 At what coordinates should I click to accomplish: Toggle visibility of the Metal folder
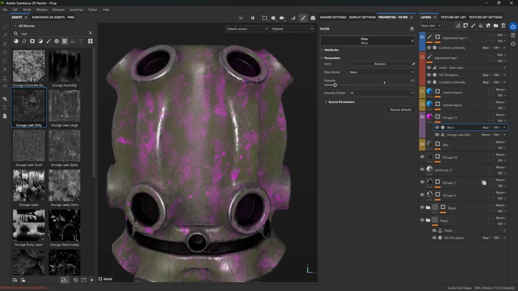coord(422,208)
